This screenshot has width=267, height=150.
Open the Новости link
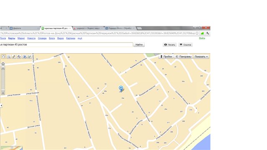(31, 38)
